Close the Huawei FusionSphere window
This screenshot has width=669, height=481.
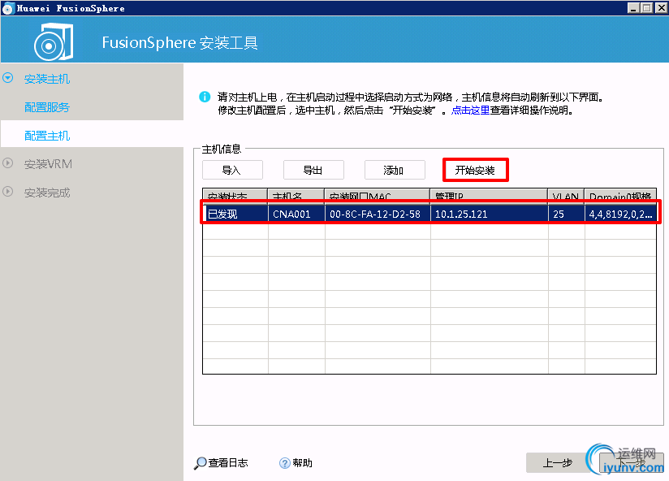click(662, 7)
